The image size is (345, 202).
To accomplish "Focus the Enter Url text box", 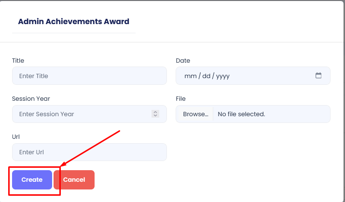I will (89, 152).
